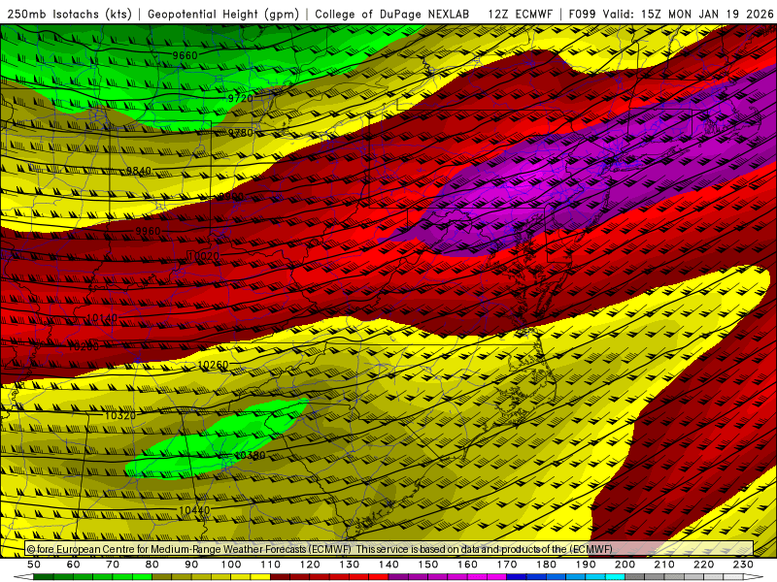Click the 140 value on the color scale
Image resolution: width=777 pixels, height=582 pixels.
[x=388, y=565]
